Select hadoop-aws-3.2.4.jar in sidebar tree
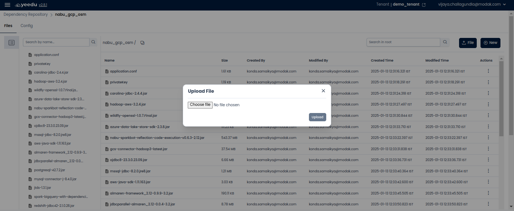This screenshot has width=514, height=211. pyautogui.click(x=50, y=81)
